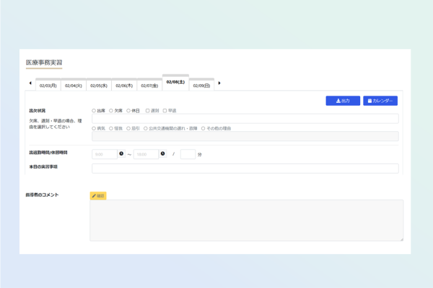Click the 指導者のコメント text area

click(x=246, y=220)
